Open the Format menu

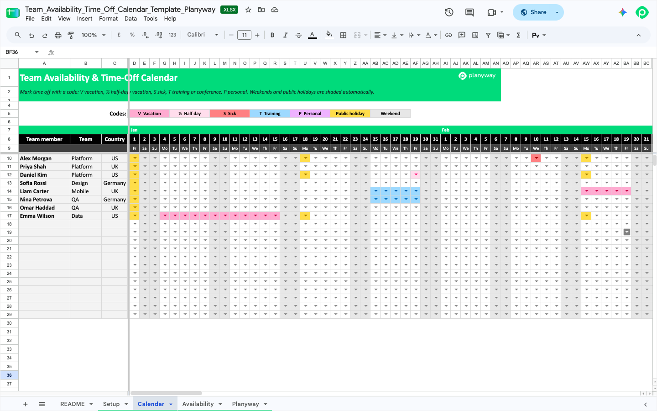point(109,19)
